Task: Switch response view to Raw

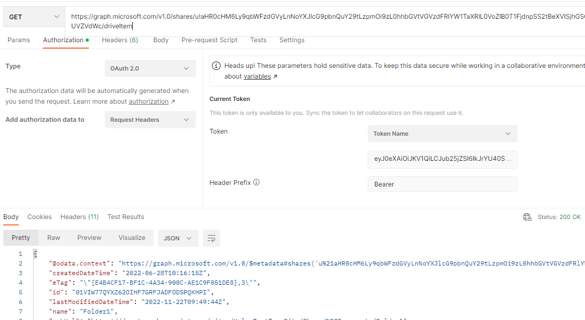Action: click(54, 237)
